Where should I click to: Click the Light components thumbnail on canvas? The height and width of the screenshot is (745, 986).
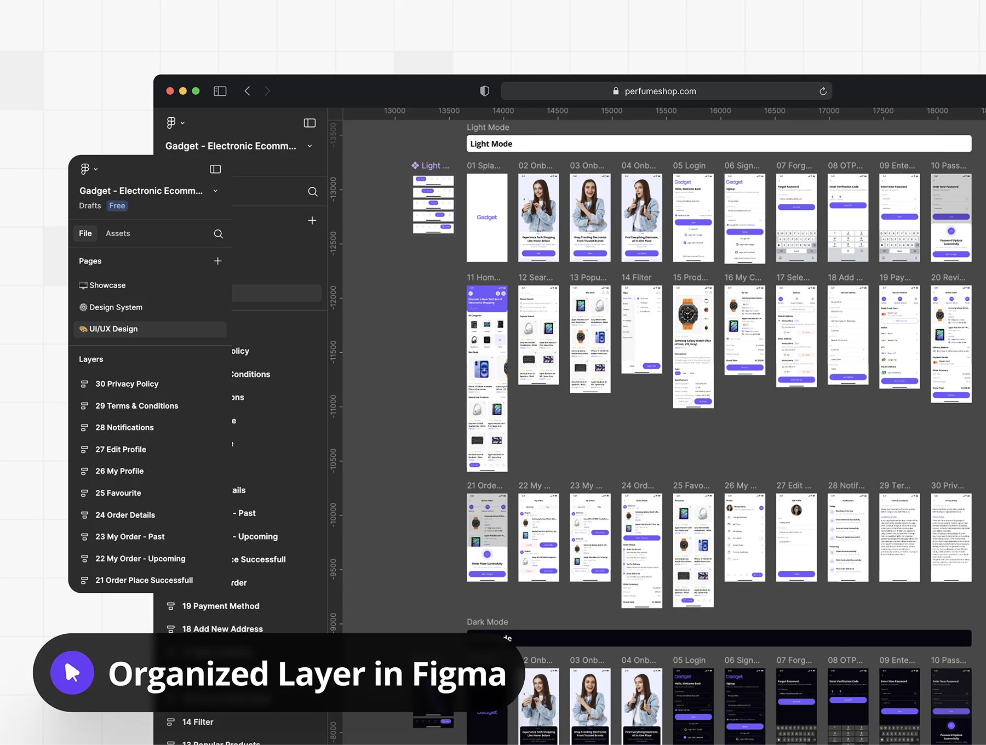(433, 204)
